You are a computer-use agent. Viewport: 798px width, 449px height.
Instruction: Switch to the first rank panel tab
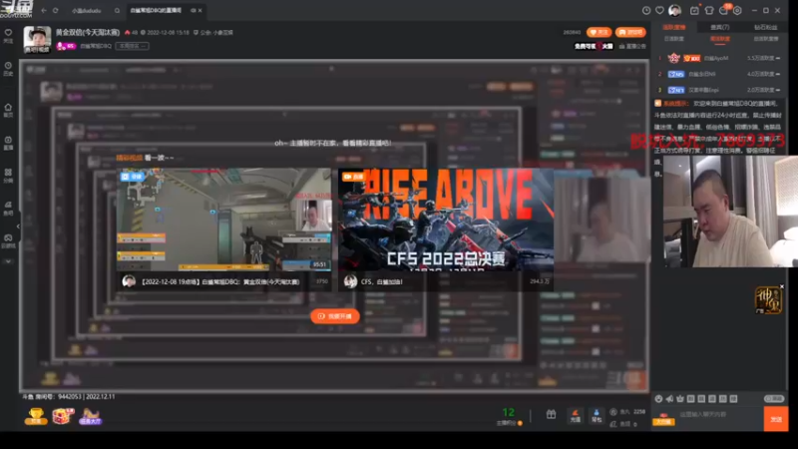click(674, 27)
